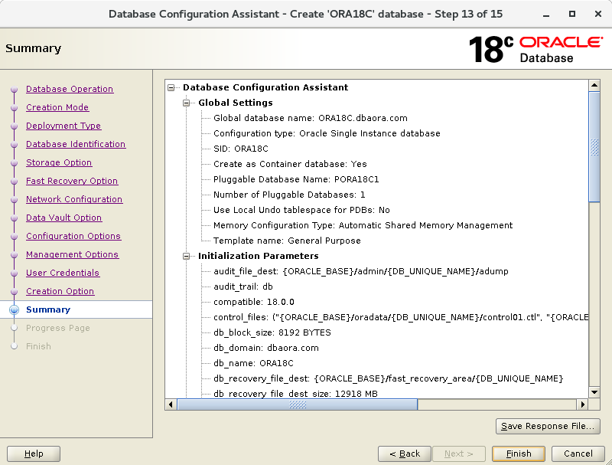Screen dimensions: 612x465
Task: Open the Fast Recovery Option step
Action: pyautogui.click(x=72, y=181)
